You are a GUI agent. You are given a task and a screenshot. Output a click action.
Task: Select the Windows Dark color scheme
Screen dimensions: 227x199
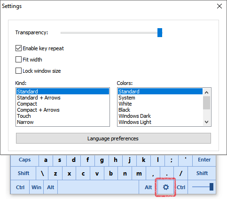point(160,116)
